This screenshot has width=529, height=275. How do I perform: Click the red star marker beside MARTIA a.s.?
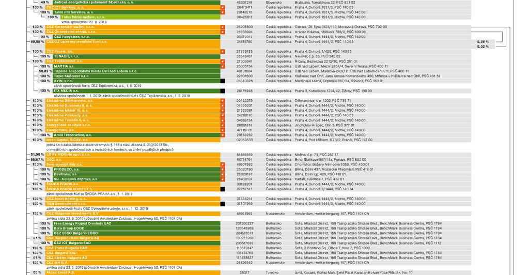tap(222, 67)
